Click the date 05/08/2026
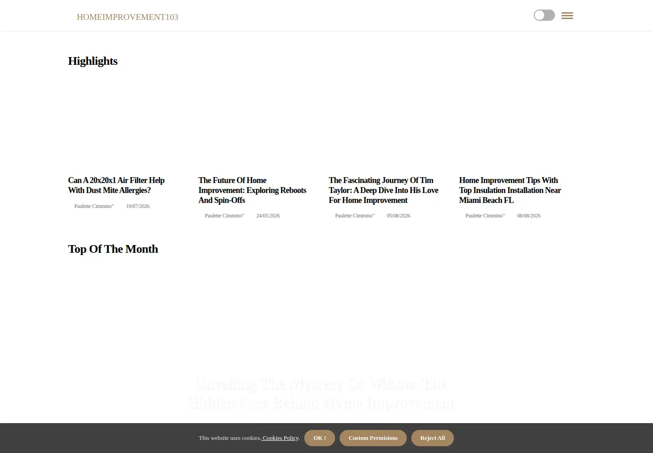The height and width of the screenshot is (453, 653). point(399,216)
